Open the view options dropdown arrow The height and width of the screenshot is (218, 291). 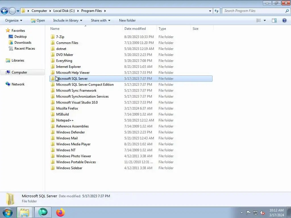point(265,20)
